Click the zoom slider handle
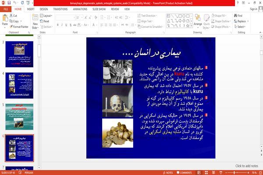This screenshot has height=175, width=263. click(234, 172)
